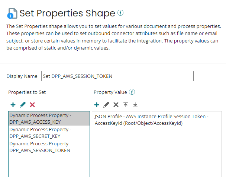The width and height of the screenshot is (226, 177).
Task: Select the JSON Profile AccessKeyId value entry
Action: tap(152, 120)
